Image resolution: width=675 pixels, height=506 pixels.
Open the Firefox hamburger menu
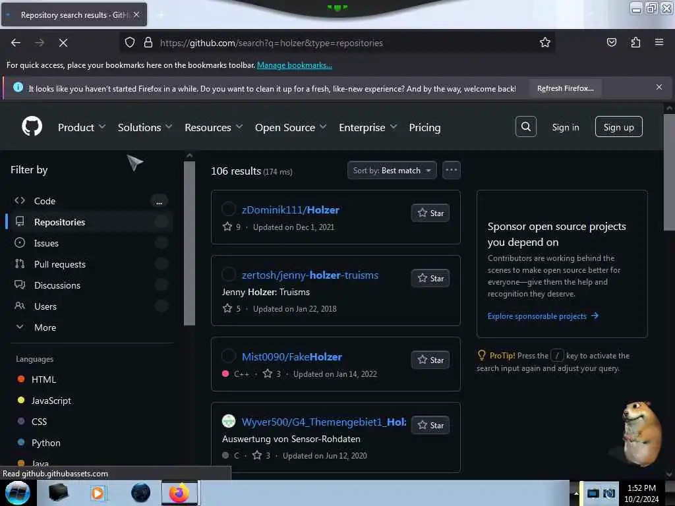coord(659,42)
